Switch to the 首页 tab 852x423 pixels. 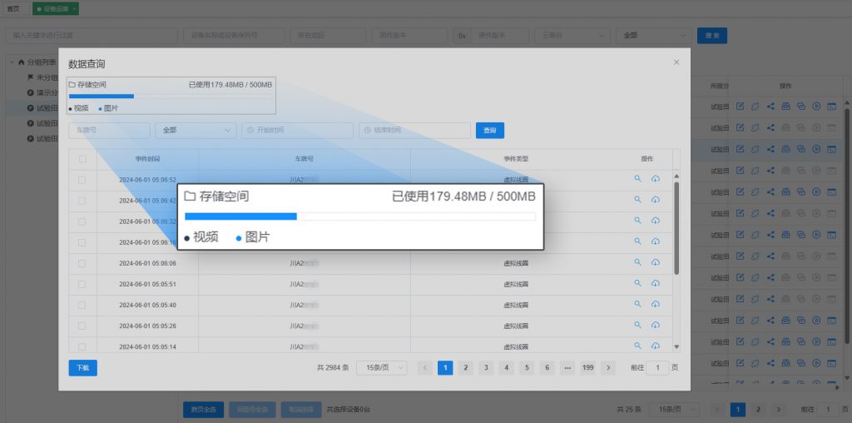(x=13, y=8)
